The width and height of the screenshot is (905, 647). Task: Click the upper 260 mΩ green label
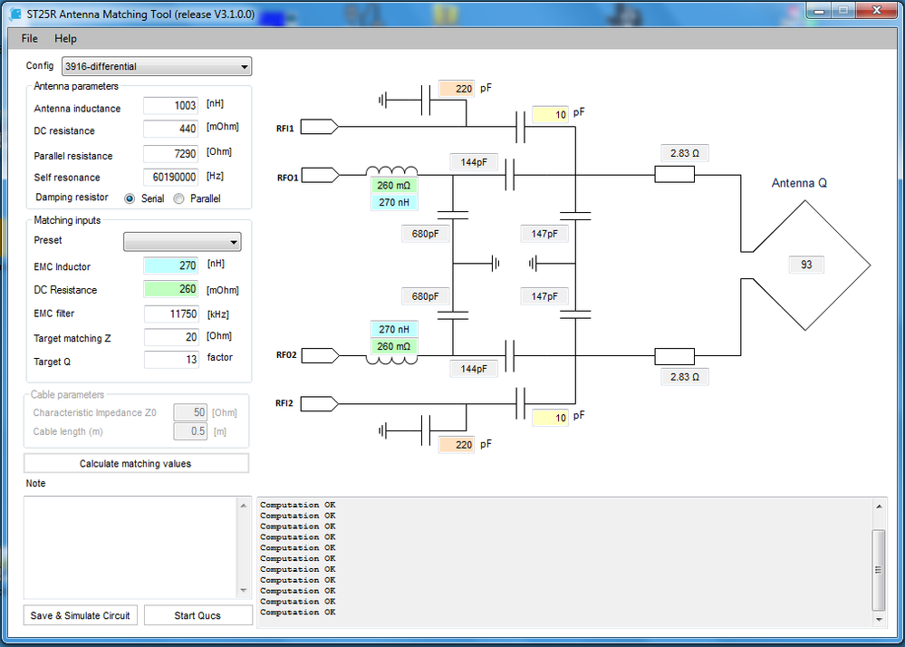coord(394,185)
